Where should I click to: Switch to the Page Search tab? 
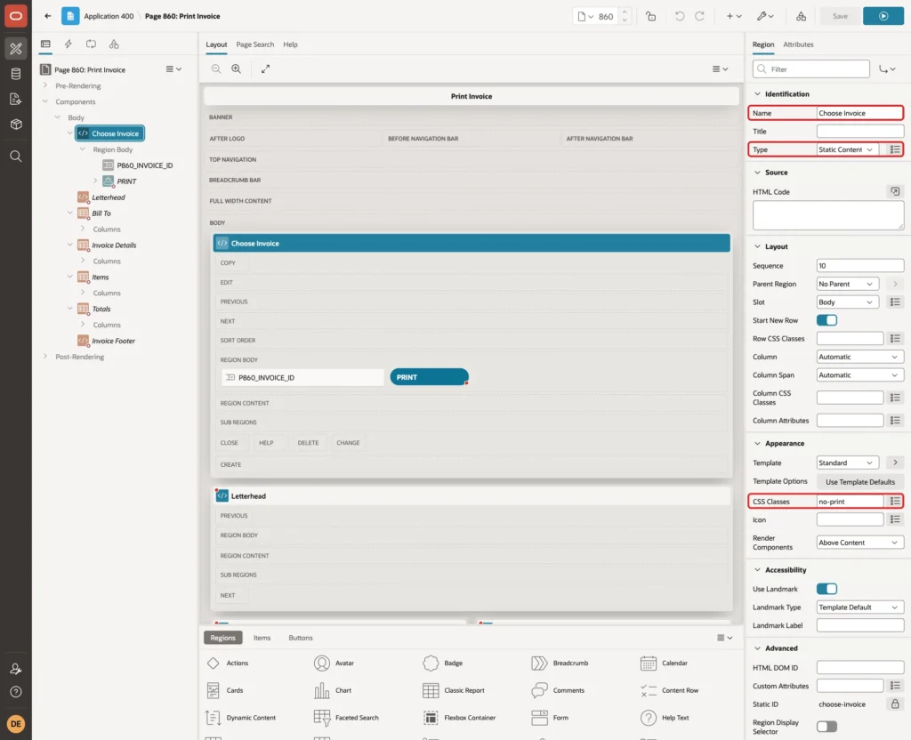point(254,44)
